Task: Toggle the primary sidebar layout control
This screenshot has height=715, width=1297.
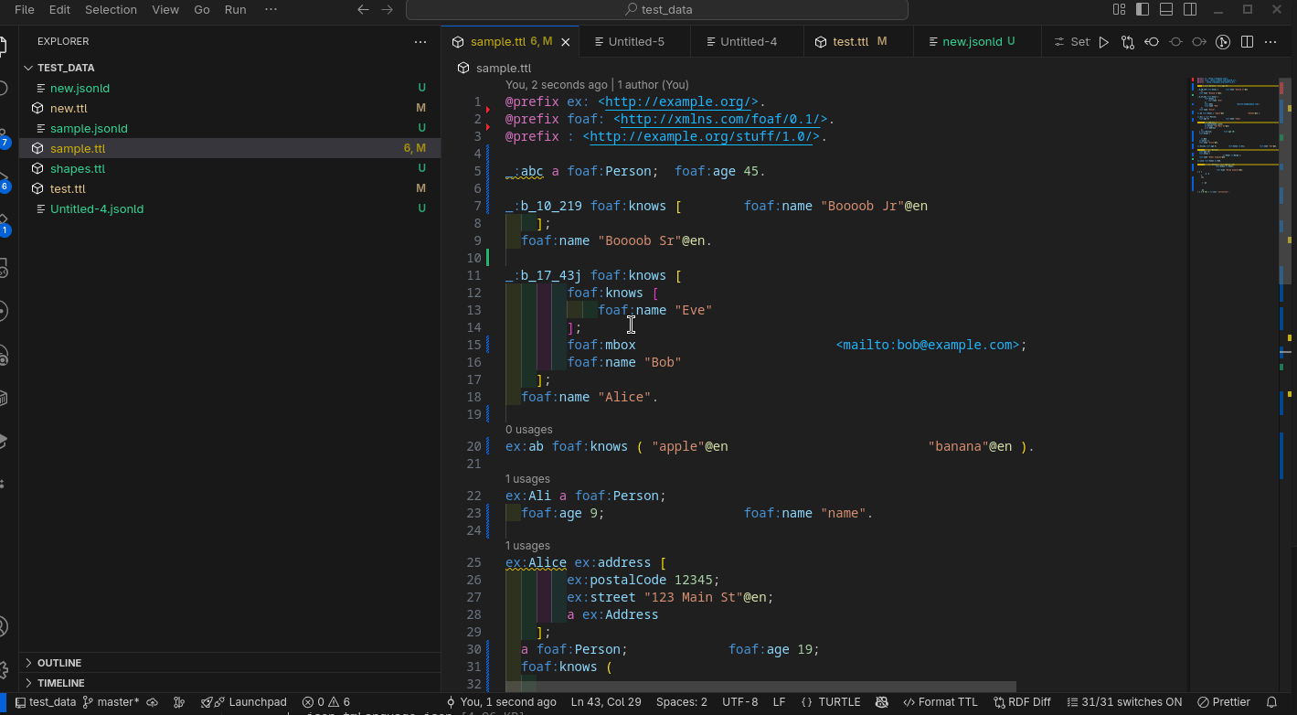Action: click(1142, 9)
